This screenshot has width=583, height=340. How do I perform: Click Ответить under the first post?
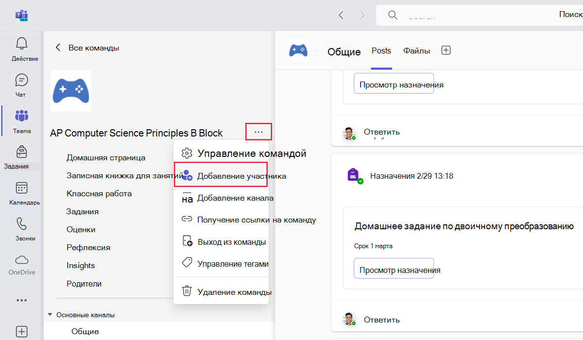click(382, 132)
